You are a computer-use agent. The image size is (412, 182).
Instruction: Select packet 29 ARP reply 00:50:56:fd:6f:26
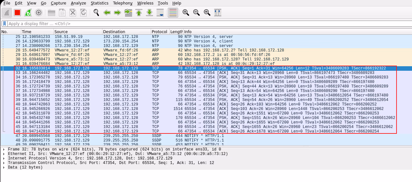[x=206, y=55]
